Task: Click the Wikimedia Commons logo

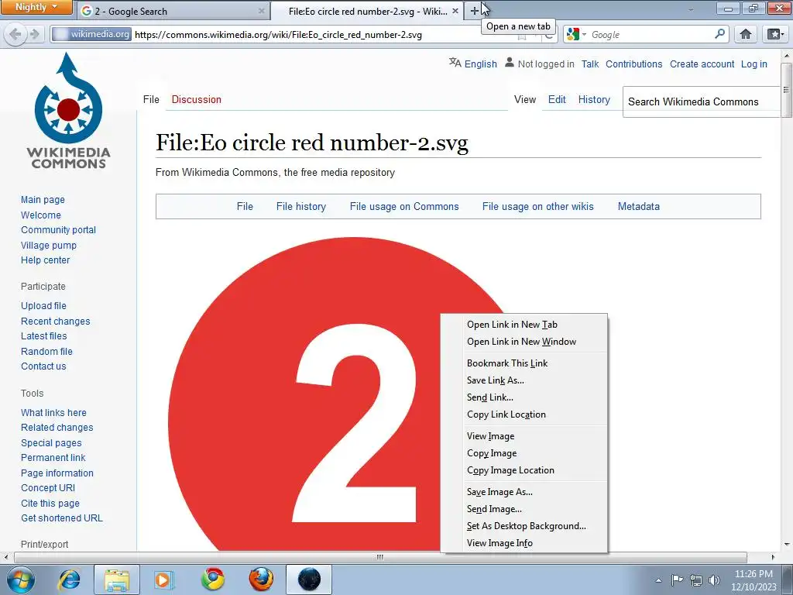Action: [x=68, y=112]
